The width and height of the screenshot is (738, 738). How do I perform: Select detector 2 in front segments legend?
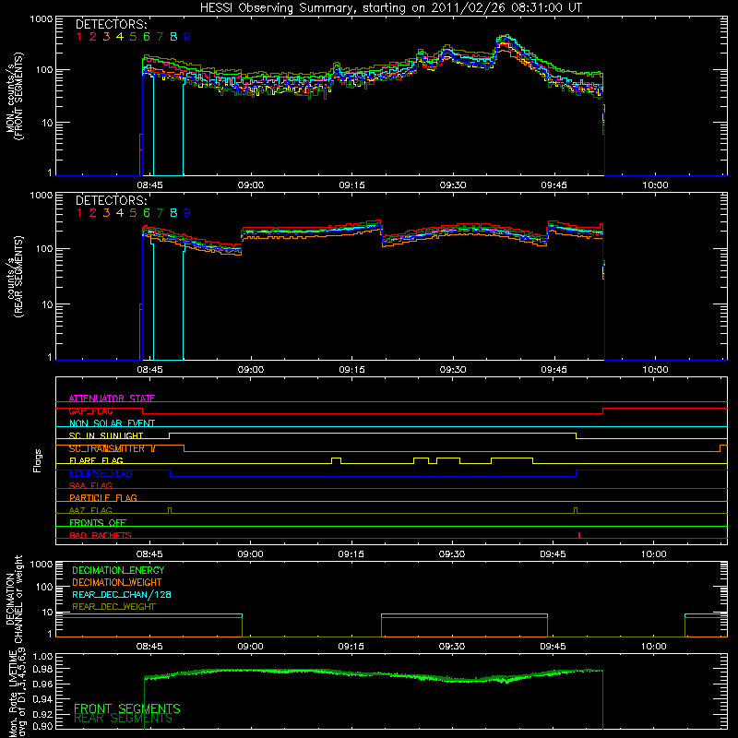[x=93, y=37]
